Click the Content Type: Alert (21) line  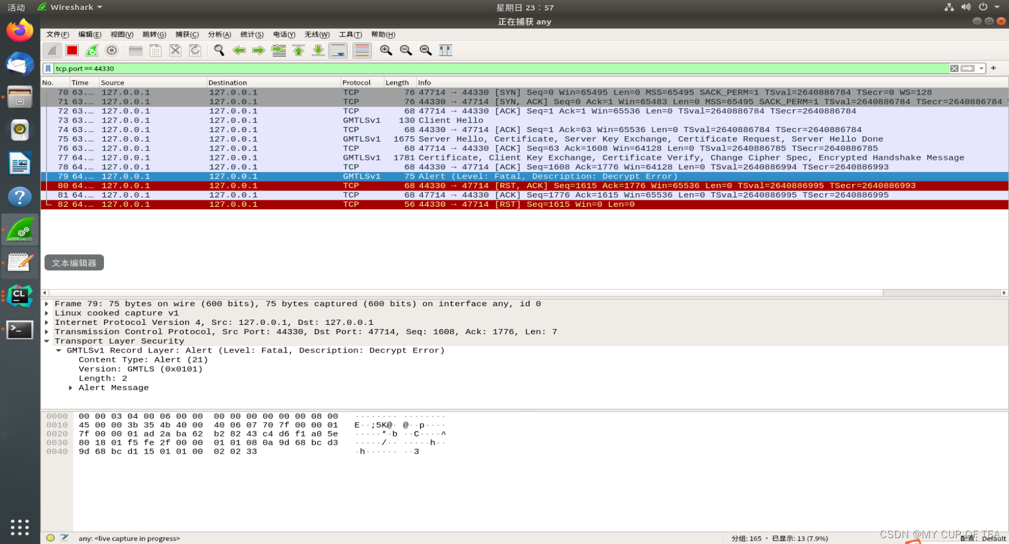pyautogui.click(x=143, y=360)
